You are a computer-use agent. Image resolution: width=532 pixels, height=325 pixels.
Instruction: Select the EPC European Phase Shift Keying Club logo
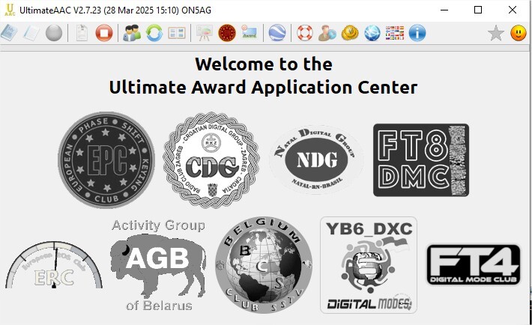pyautogui.click(x=106, y=160)
